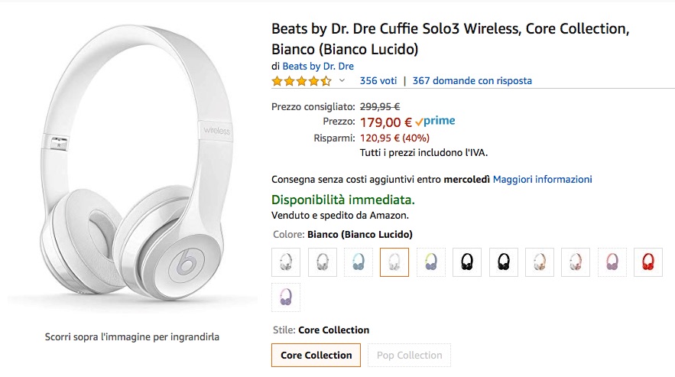The height and width of the screenshot is (377, 675).
Task: Select the Core Collection style option
Action: point(316,355)
